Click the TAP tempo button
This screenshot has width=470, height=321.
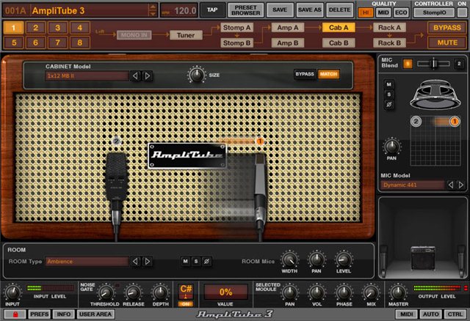pyautogui.click(x=212, y=10)
